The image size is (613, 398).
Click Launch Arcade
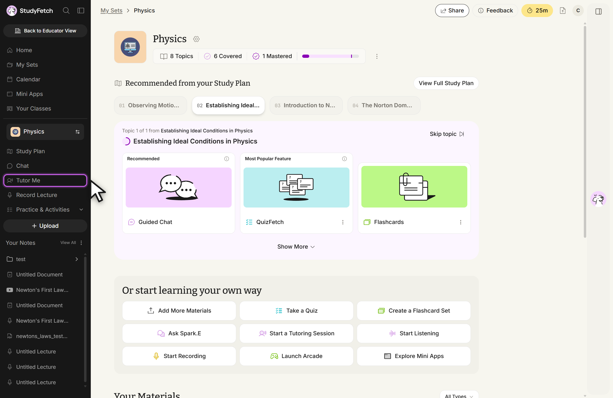point(296,356)
